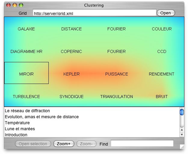Select the KEPLER cluster cell
Image resolution: width=188 pixels, height=154 pixels.
(72, 74)
